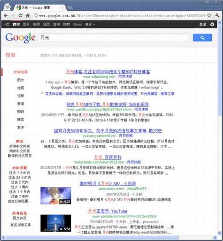Limit results to 过去 1 年内
The image size is (223, 241).
[20, 196]
